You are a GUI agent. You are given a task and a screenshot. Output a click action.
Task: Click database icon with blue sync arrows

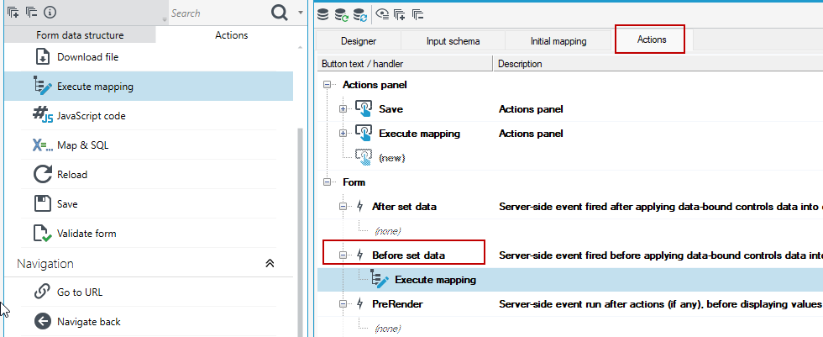pos(360,14)
